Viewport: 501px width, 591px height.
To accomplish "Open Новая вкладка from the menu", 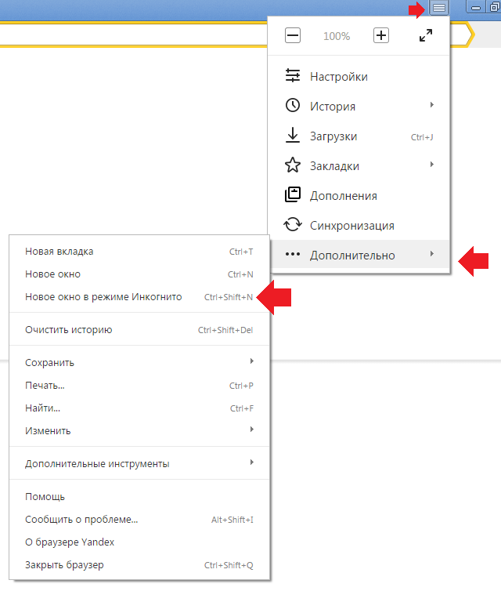I will [139, 252].
